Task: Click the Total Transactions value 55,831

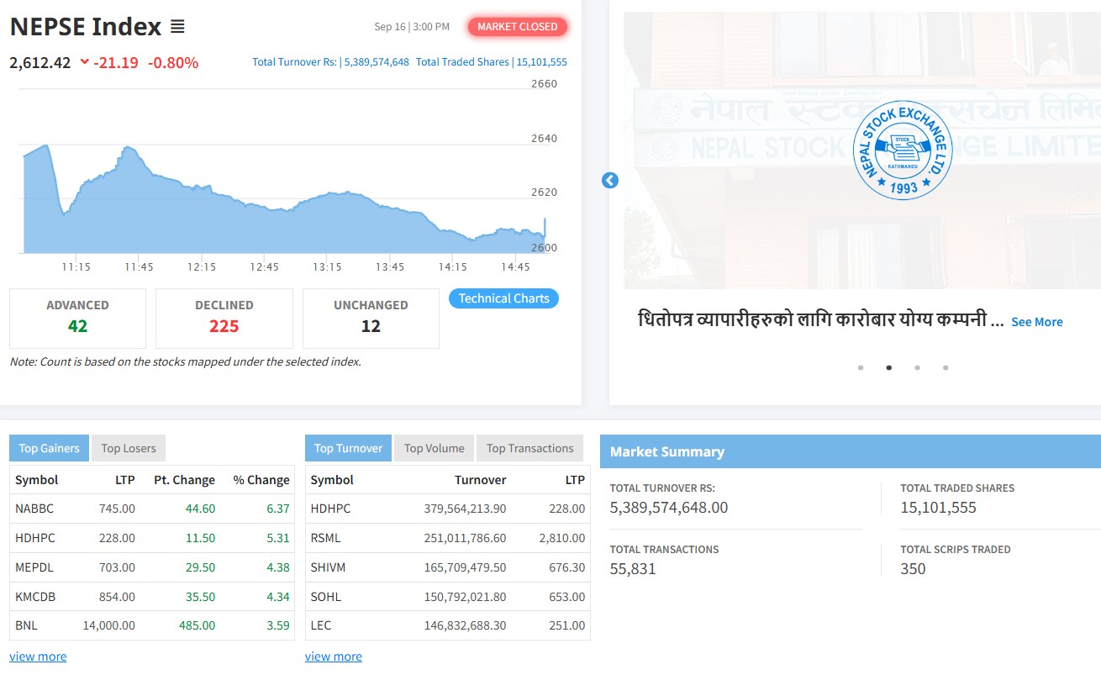Action: tap(633, 569)
